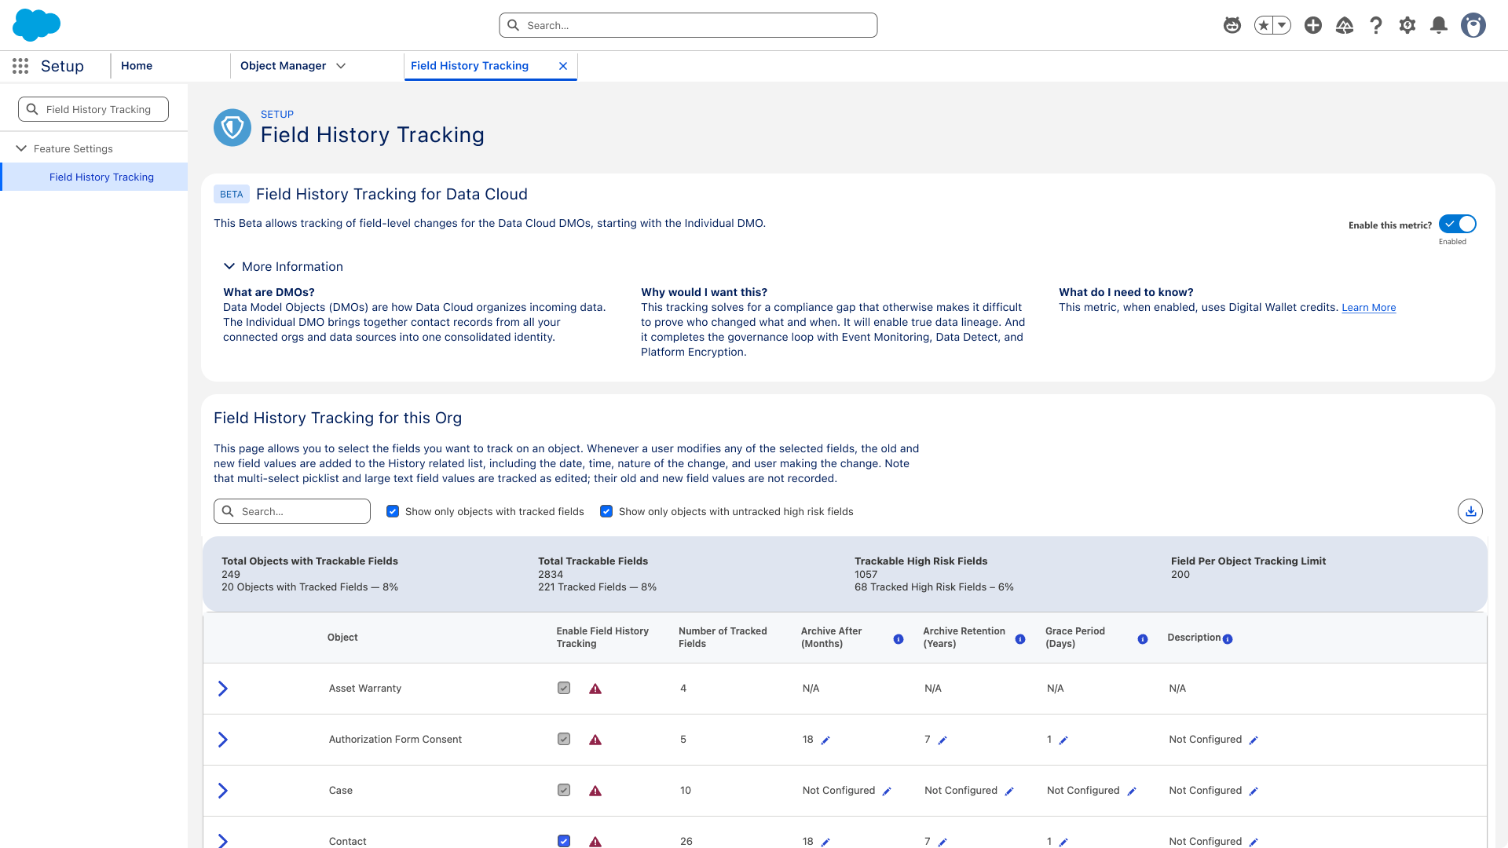
Task: Toggle field history tracking for Authorization Form Consent
Action: pyautogui.click(x=564, y=739)
